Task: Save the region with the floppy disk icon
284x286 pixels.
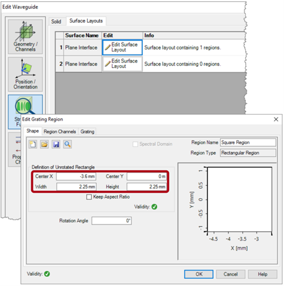Action: [56, 144]
